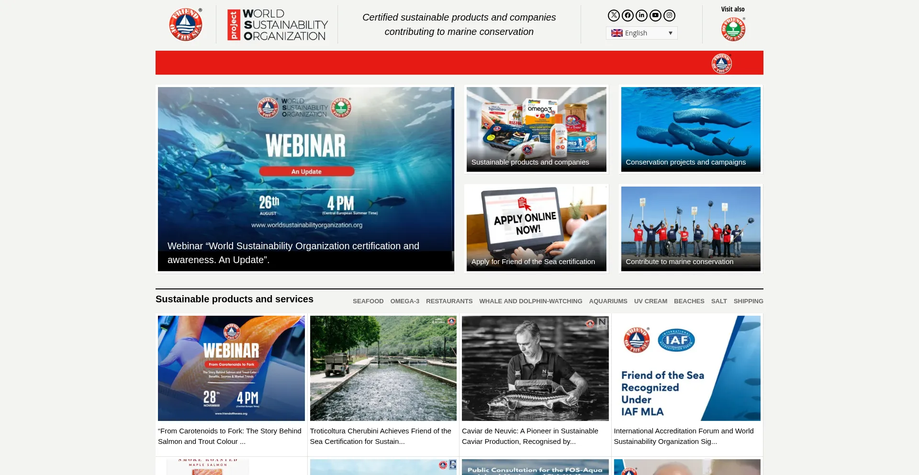This screenshot has height=475, width=919.
Task: Open the SALT category
Action: 719,301
